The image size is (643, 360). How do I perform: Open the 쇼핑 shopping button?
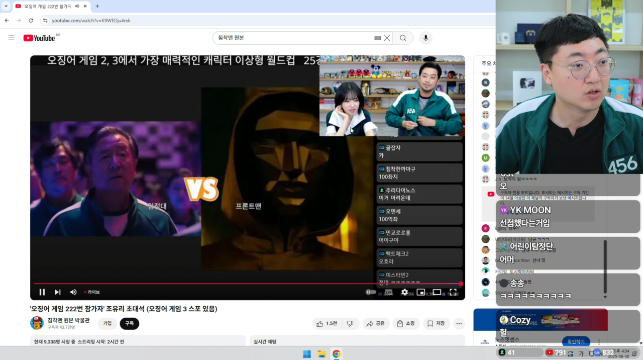[406, 323]
